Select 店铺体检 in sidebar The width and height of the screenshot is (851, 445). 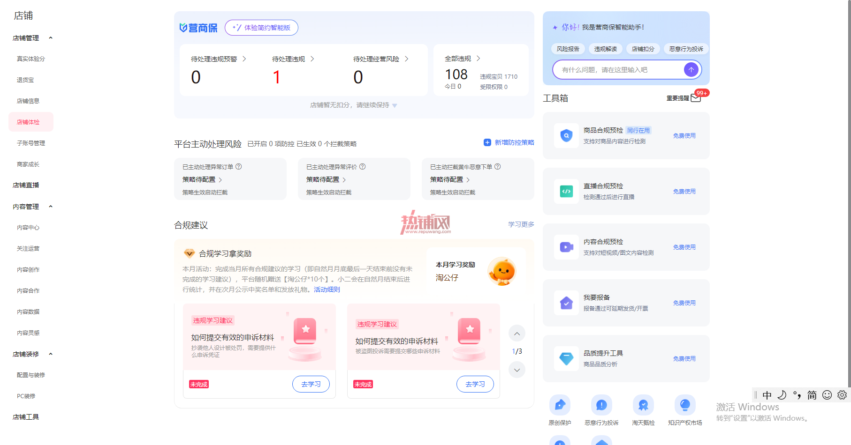pos(31,122)
